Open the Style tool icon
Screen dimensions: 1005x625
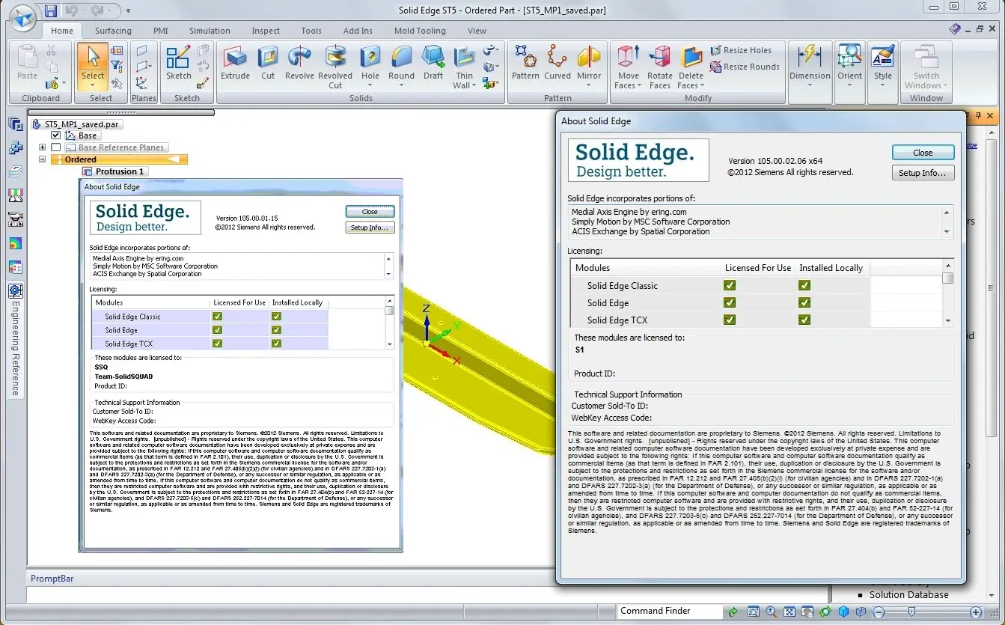pyautogui.click(x=883, y=58)
